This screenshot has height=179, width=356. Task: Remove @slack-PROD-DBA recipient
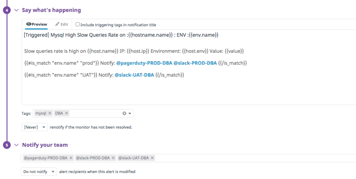click(x=113, y=158)
